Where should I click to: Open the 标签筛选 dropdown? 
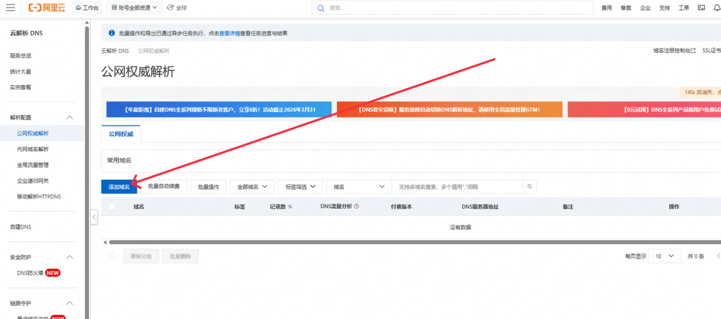(x=300, y=187)
